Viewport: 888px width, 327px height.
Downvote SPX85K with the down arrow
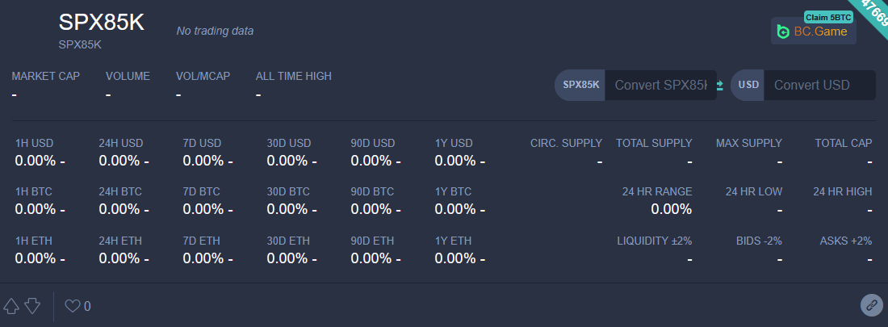click(x=32, y=306)
